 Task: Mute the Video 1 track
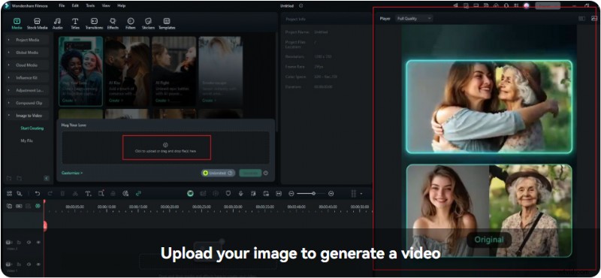[x=29, y=264]
